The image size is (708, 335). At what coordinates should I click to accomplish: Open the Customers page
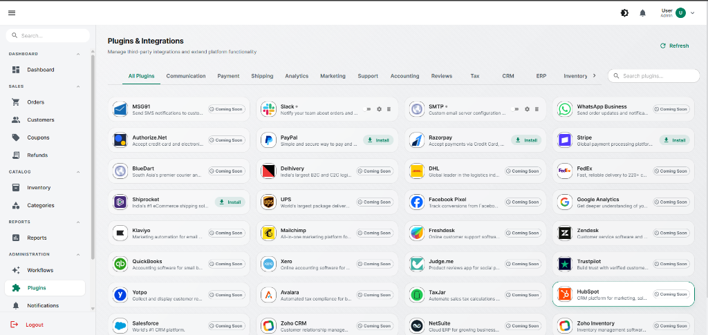(45, 120)
